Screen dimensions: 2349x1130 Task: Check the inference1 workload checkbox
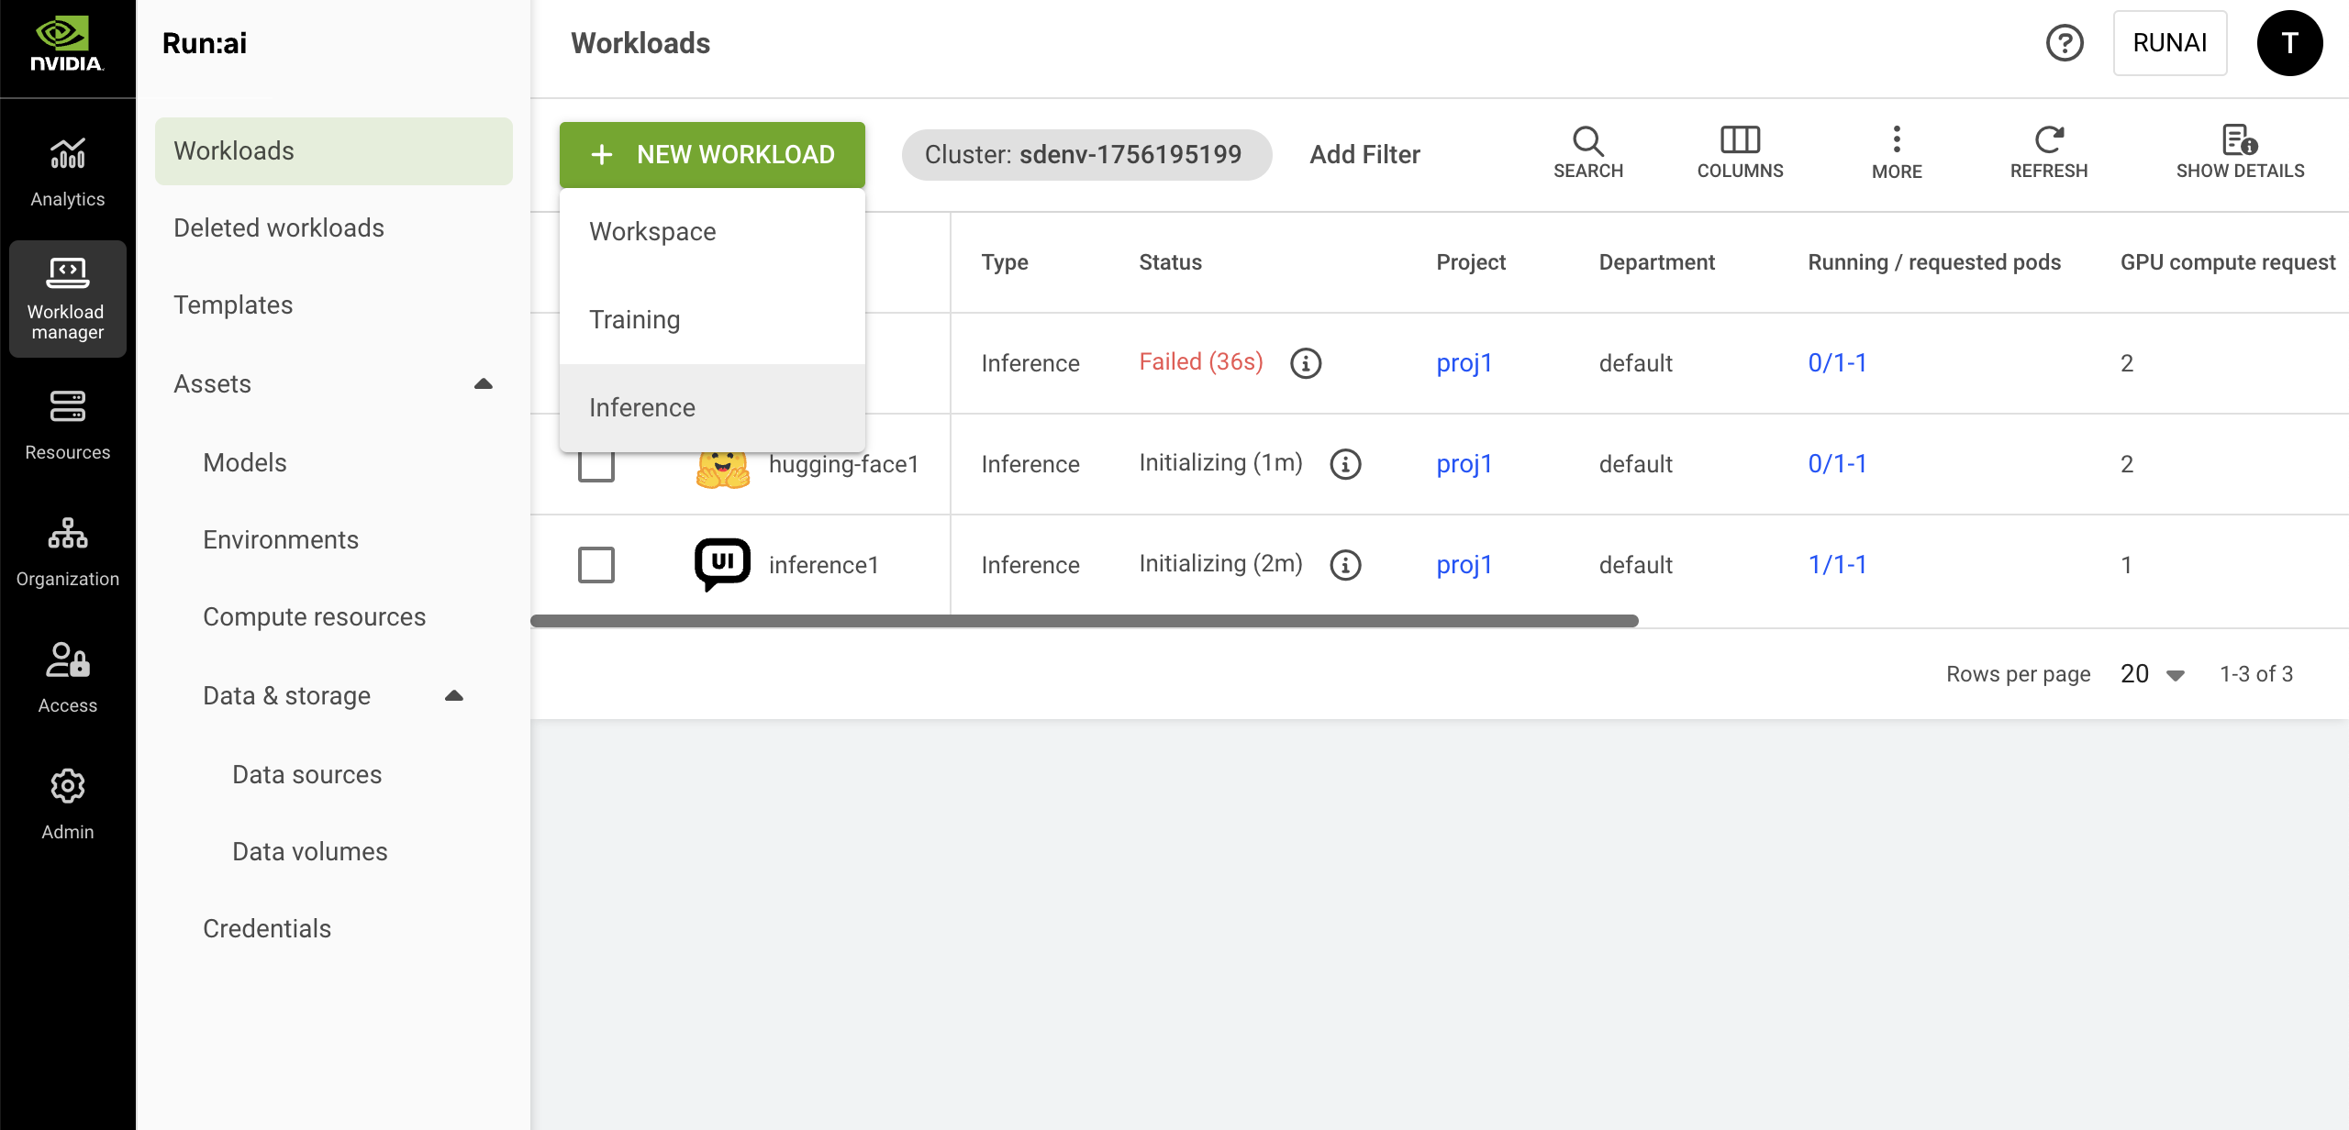[596, 565]
